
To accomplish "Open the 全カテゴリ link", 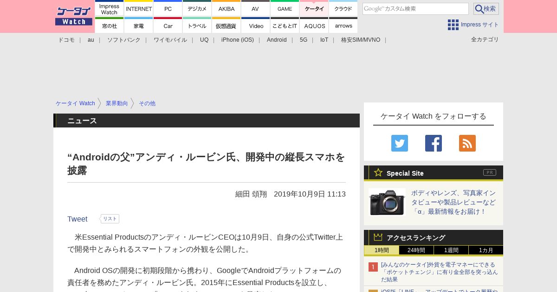I will 485,39.
